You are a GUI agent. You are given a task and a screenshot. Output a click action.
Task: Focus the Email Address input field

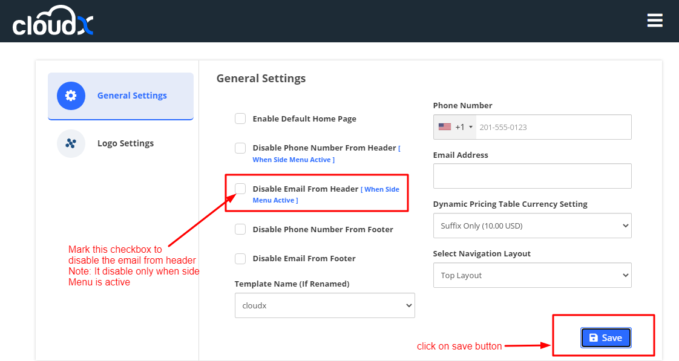(x=532, y=176)
